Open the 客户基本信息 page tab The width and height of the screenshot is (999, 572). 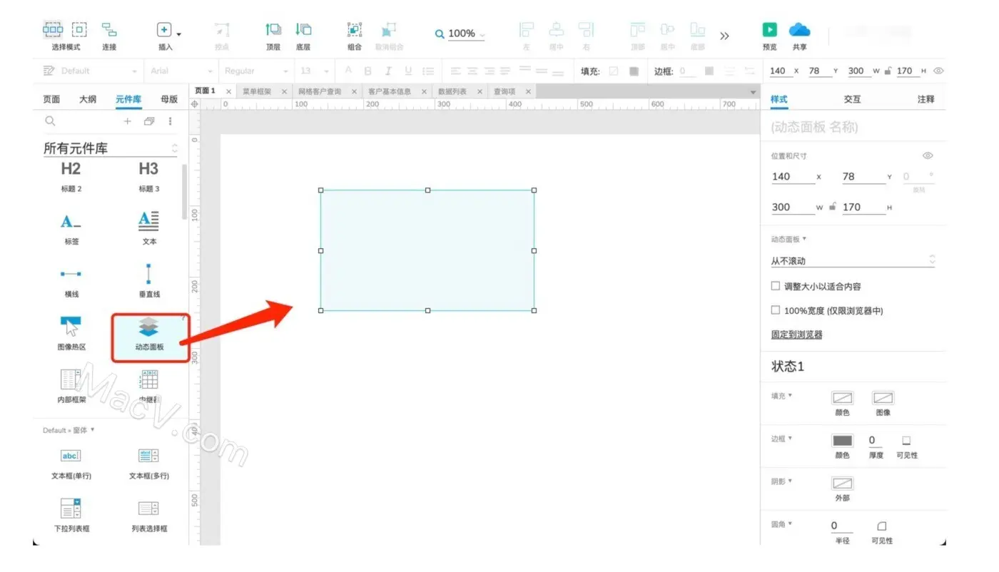[390, 92]
